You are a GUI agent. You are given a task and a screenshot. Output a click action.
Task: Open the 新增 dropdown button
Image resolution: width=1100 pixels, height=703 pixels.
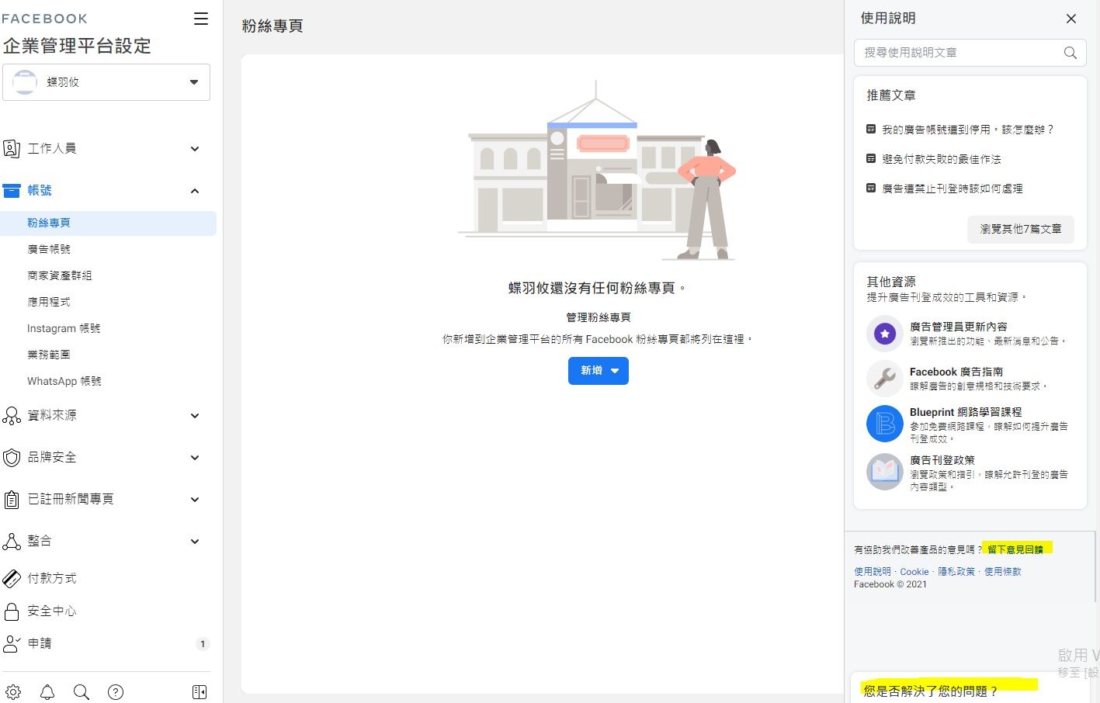pyautogui.click(x=599, y=371)
